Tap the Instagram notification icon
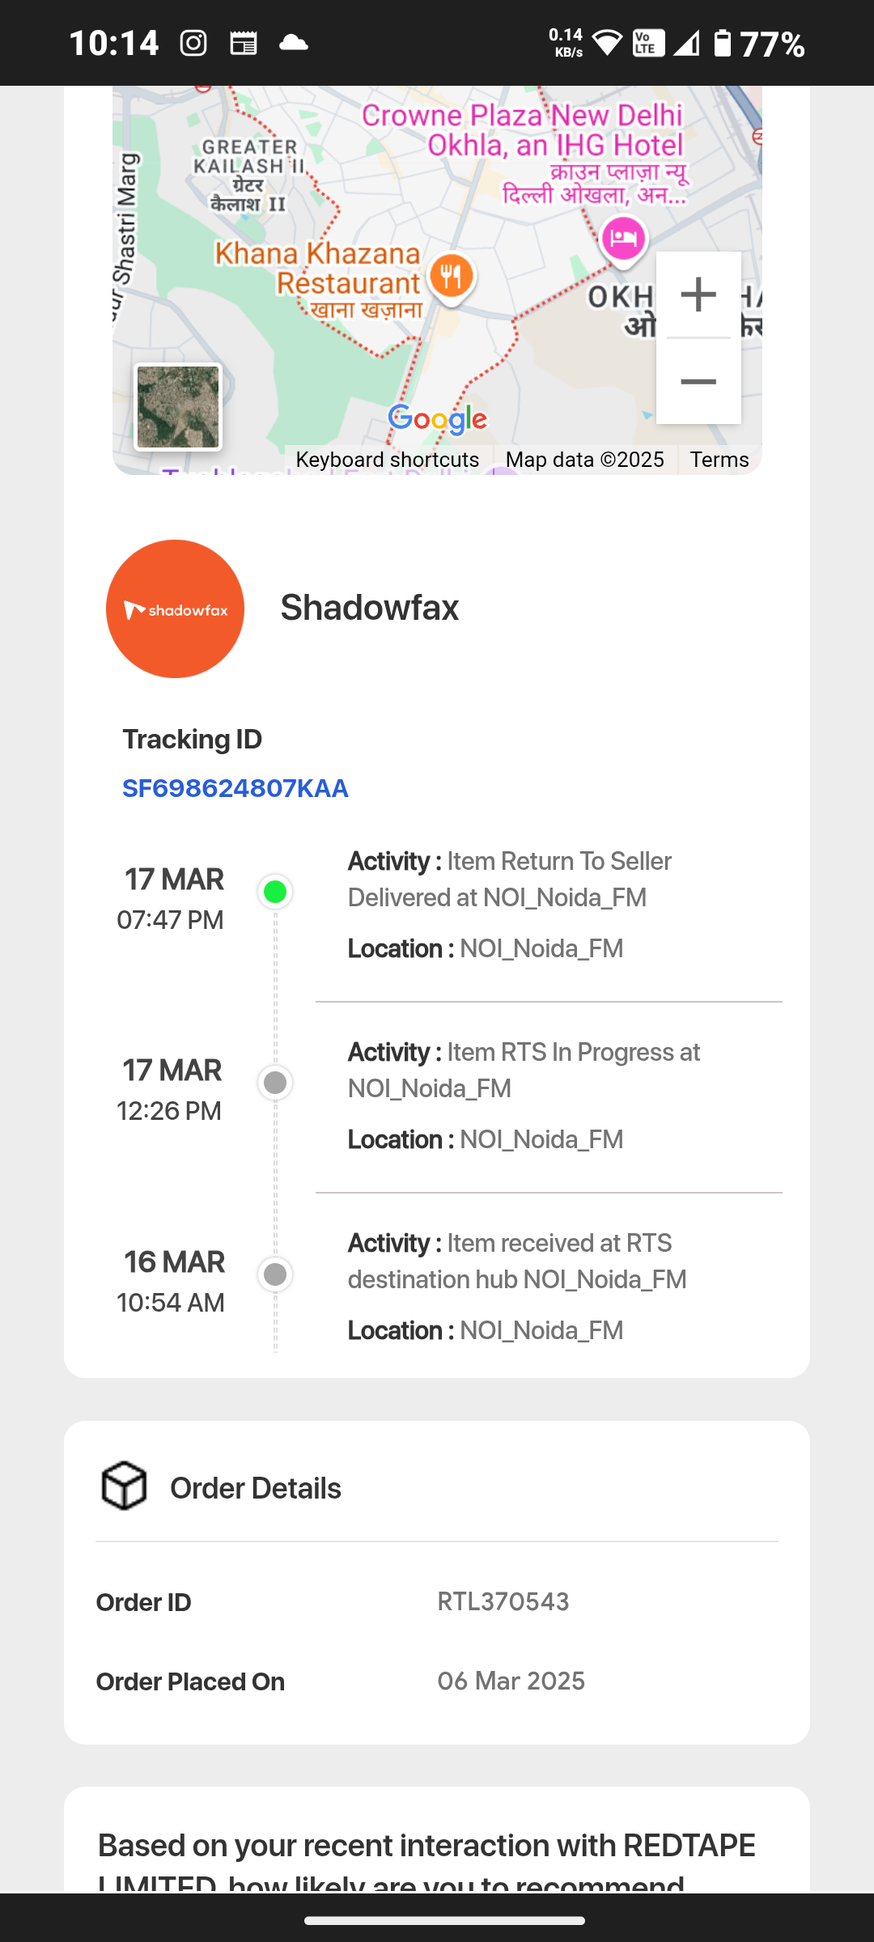The width and height of the screenshot is (874, 1942). (193, 43)
